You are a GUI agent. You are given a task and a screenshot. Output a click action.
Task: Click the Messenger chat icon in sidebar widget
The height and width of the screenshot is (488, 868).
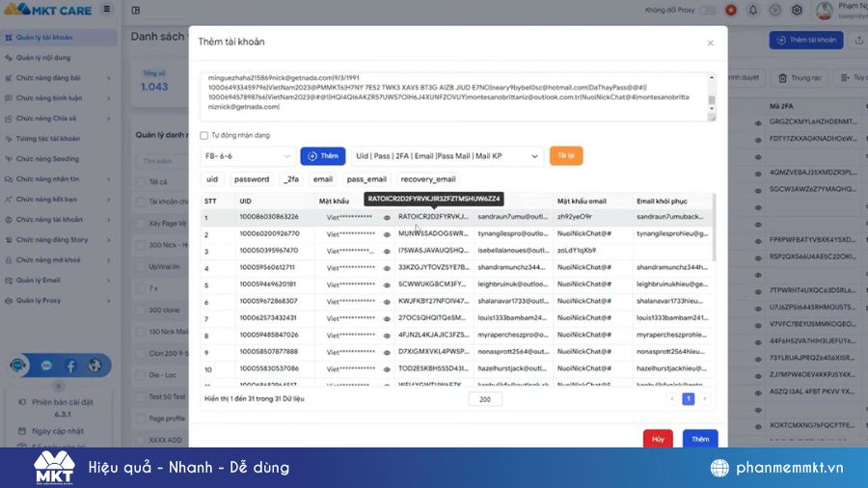pyautogui.click(x=46, y=366)
